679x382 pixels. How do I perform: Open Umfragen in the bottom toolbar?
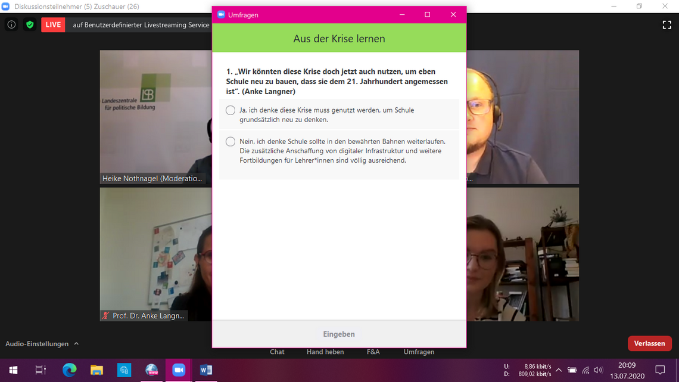pyautogui.click(x=419, y=352)
